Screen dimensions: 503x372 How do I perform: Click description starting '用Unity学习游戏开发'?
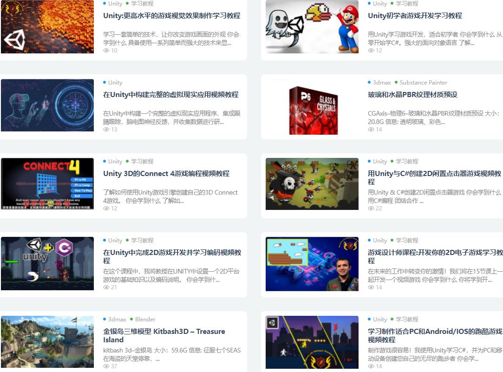point(435,39)
